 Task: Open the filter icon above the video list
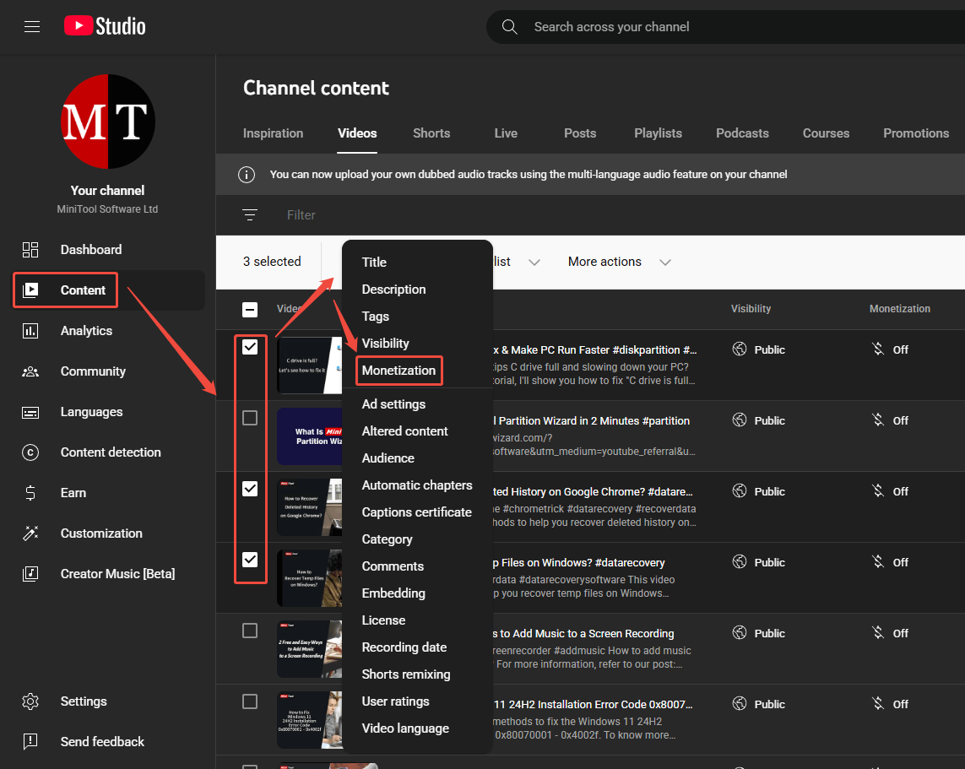[x=250, y=214]
